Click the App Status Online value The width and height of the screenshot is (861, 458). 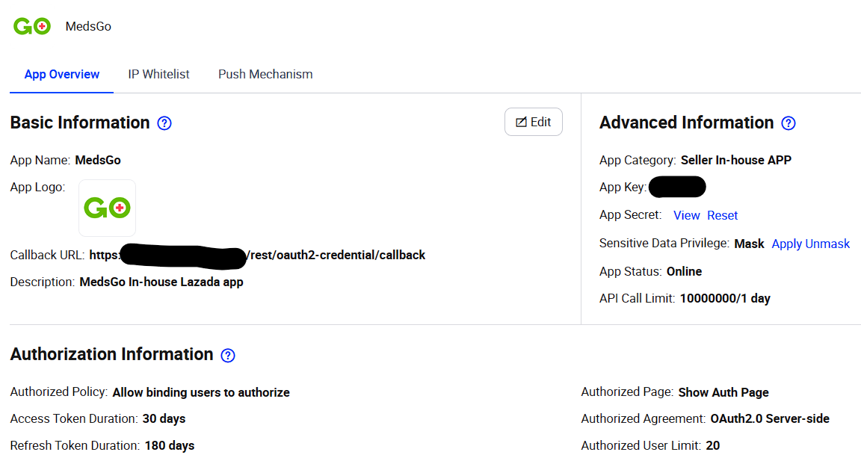click(x=684, y=272)
